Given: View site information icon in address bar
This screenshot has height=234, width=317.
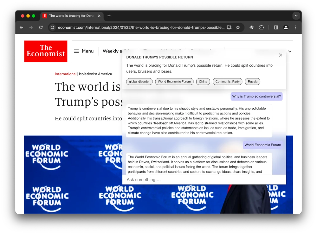Looking at the screenshot, I should point(53,28).
